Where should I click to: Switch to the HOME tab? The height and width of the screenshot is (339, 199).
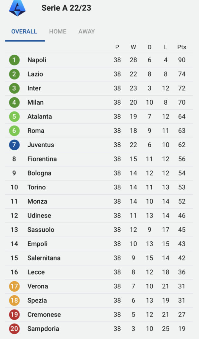tap(58, 31)
